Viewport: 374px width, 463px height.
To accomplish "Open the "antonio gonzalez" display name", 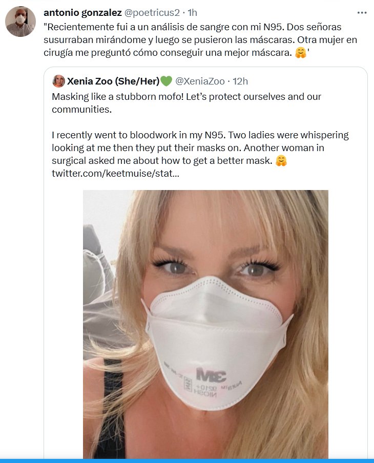I will (82, 13).
